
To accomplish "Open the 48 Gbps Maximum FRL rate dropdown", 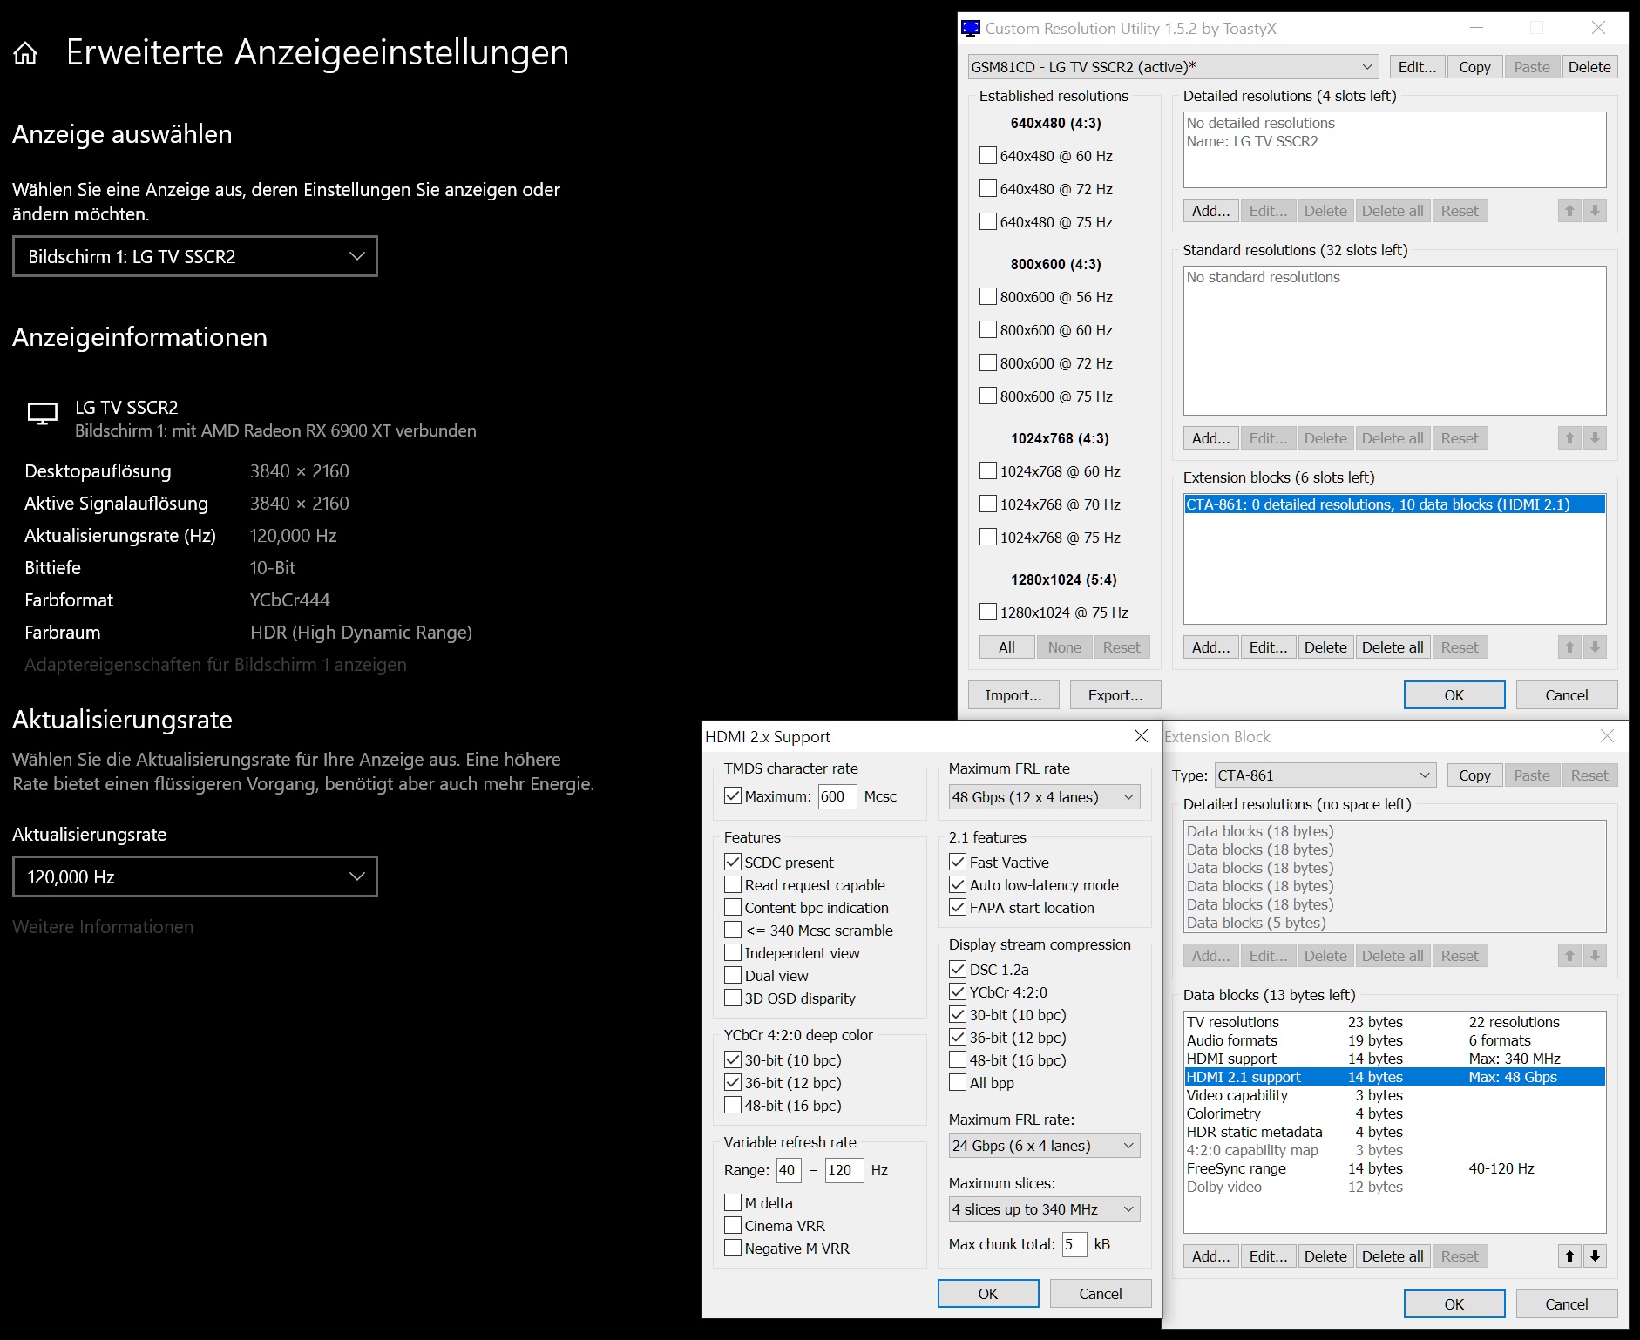I will click(1044, 796).
